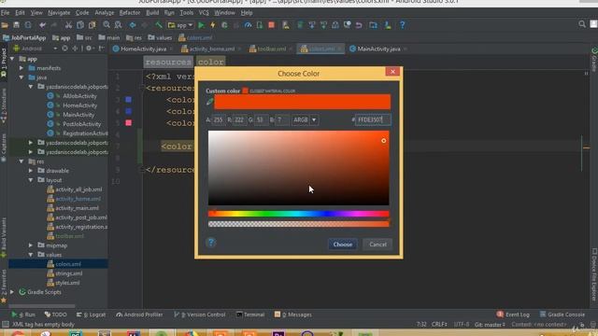Click the help icon in Choose Color dialog
598x336 pixels.
211,243
